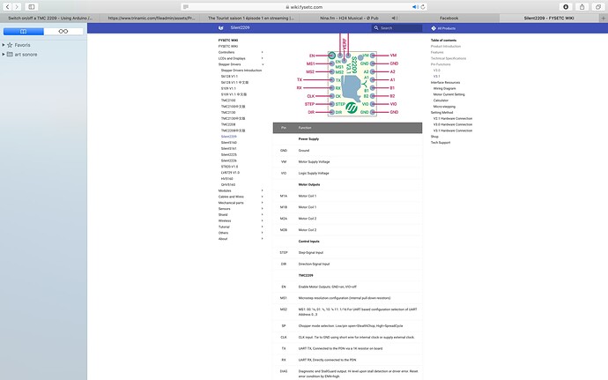Open the Silent2226 page link
The height and width of the screenshot is (380, 608).
(x=229, y=160)
